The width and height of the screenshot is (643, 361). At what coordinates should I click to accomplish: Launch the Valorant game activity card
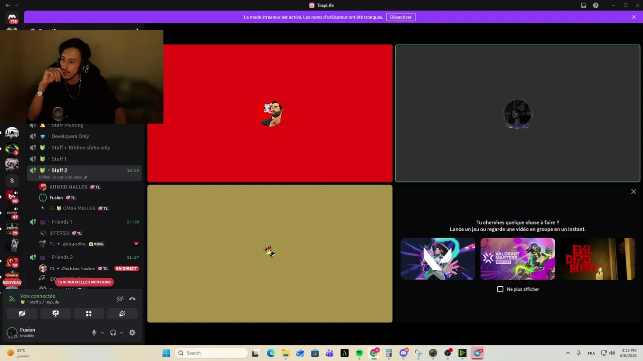click(438, 259)
